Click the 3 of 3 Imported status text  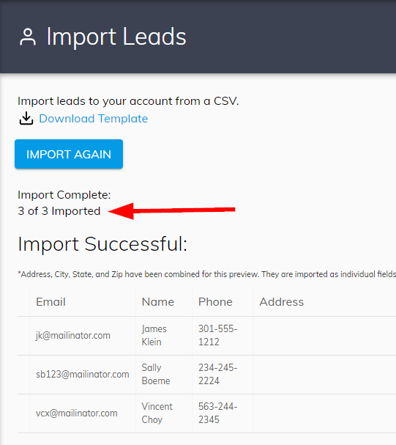tap(59, 211)
